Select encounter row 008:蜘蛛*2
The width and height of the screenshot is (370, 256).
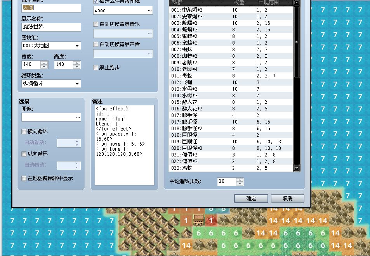[x=231, y=56]
